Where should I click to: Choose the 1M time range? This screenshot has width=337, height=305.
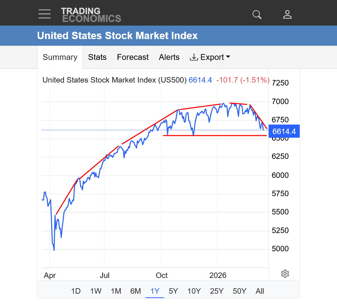point(116,291)
